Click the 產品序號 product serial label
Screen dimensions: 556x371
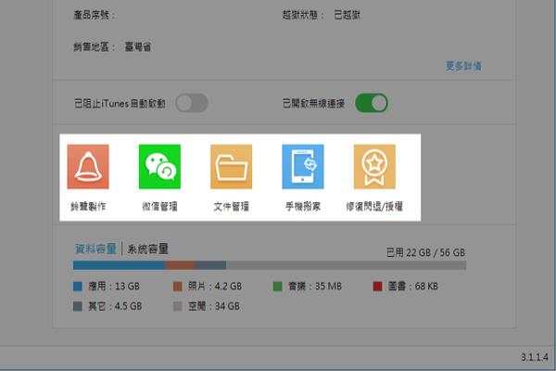click(94, 15)
